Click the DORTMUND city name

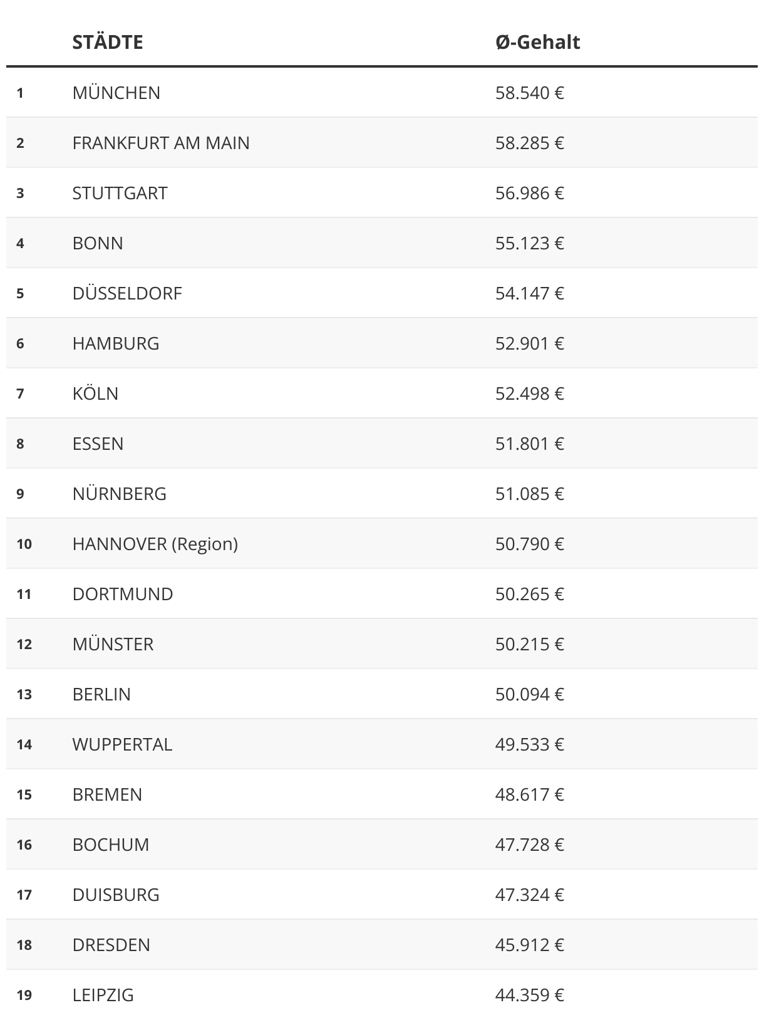(x=123, y=594)
